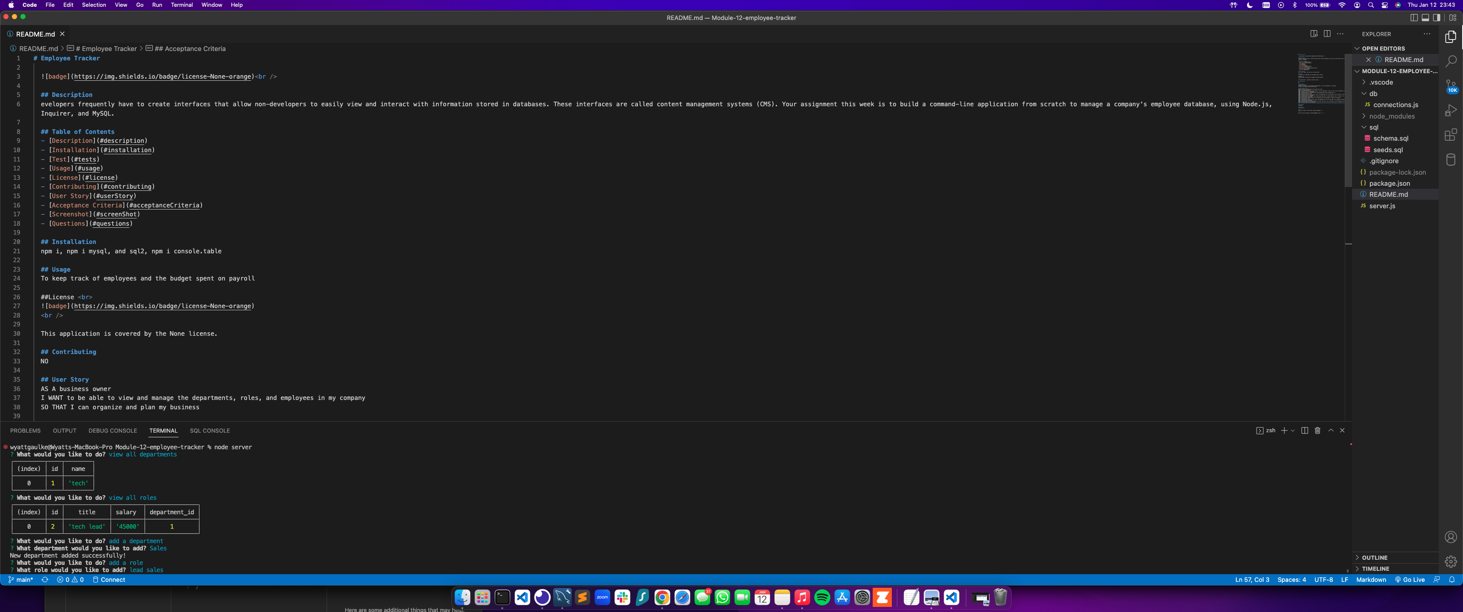Viewport: 1463px width, 612px height.
Task: Kill terminal using trash icon
Action: pyautogui.click(x=1318, y=431)
